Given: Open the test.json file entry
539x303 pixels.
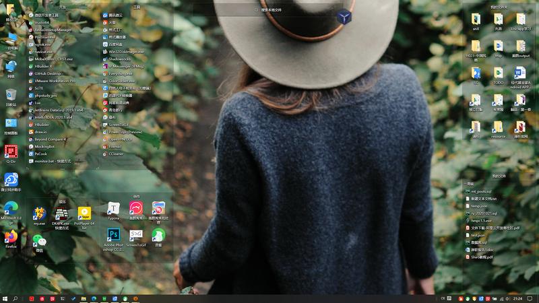Looking at the screenshot, I should pyautogui.click(x=476, y=235).
